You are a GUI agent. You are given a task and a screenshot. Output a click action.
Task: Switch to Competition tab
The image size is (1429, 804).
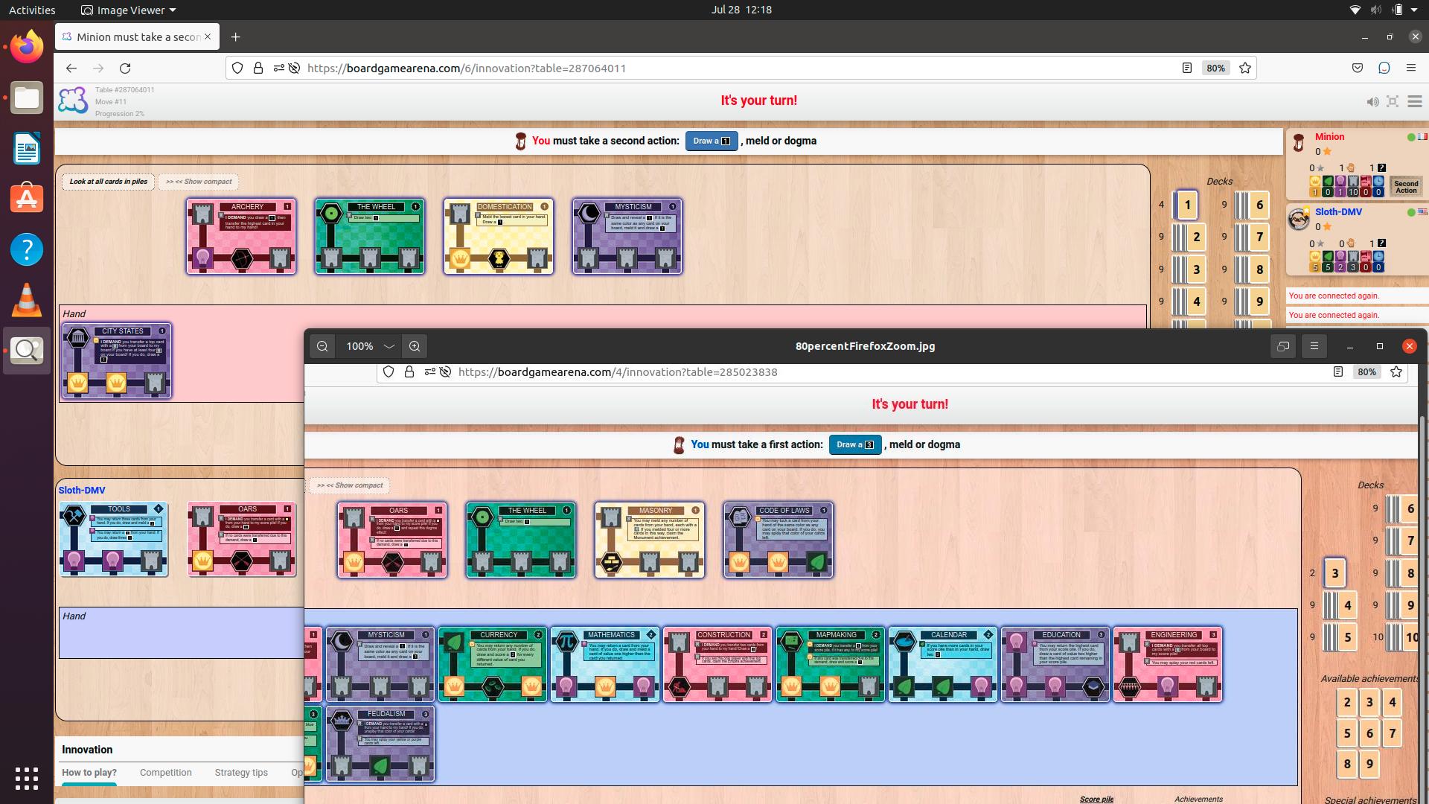coord(166,773)
